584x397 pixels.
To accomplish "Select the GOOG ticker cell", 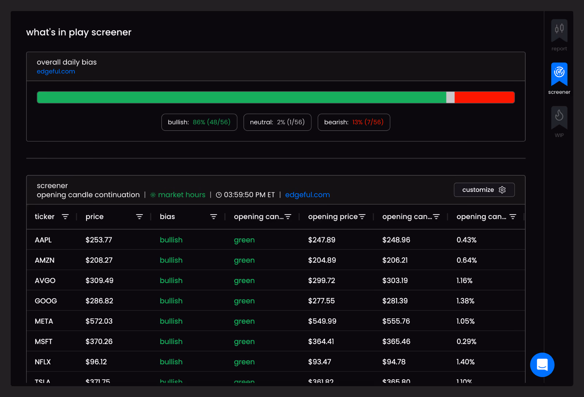I will (x=46, y=301).
